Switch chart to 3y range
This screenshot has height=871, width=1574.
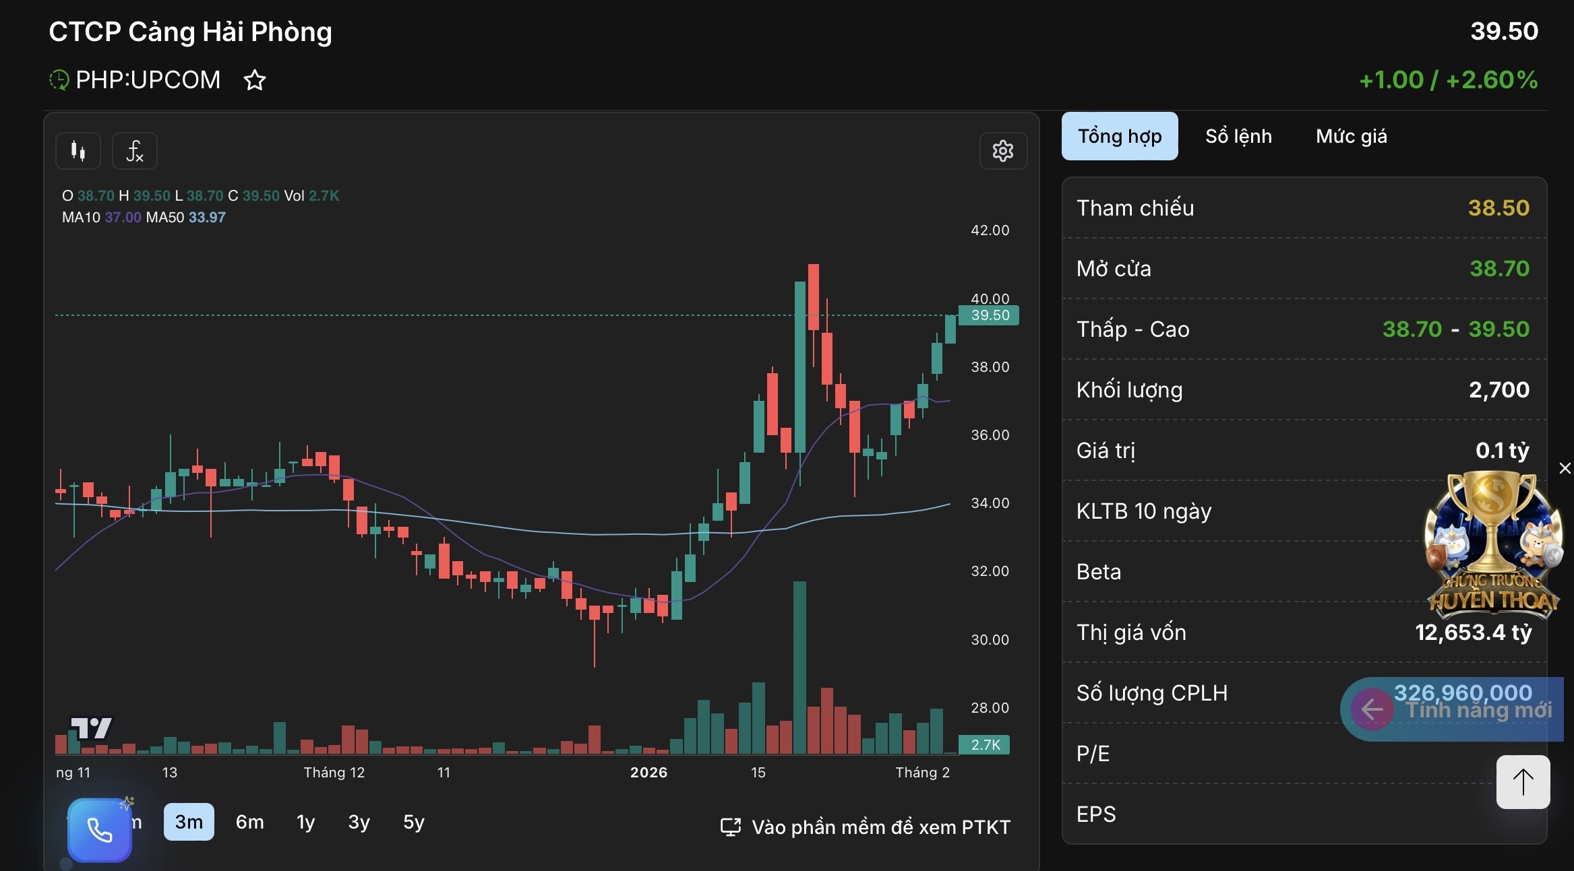point(359,822)
